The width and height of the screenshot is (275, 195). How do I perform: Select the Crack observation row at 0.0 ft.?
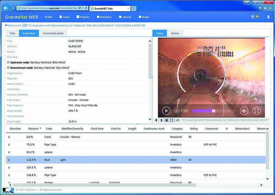click(x=135, y=137)
